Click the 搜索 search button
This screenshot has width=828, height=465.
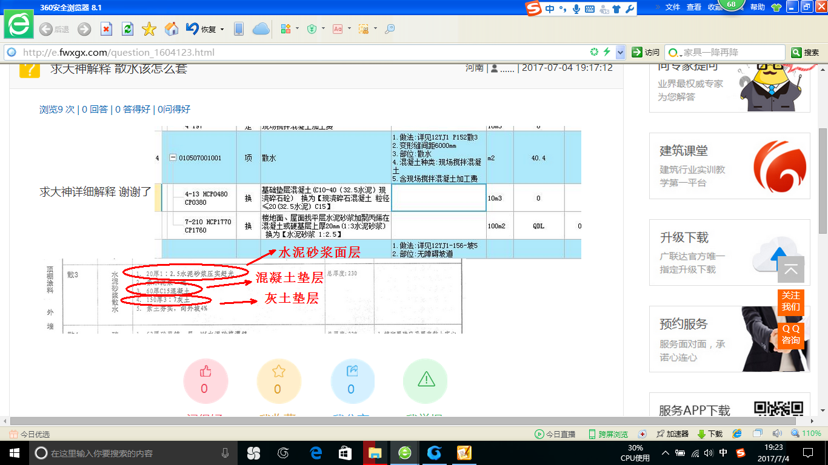pos(806,53)
